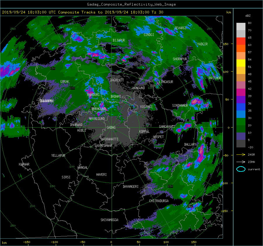
Task: Click the 100 mark on bottom axis
Action: 166,242
